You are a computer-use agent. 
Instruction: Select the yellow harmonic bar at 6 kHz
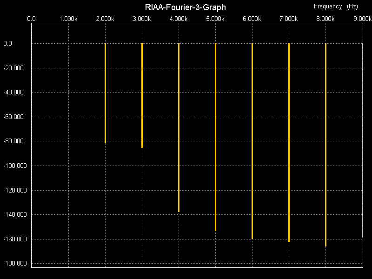point(252,141)
